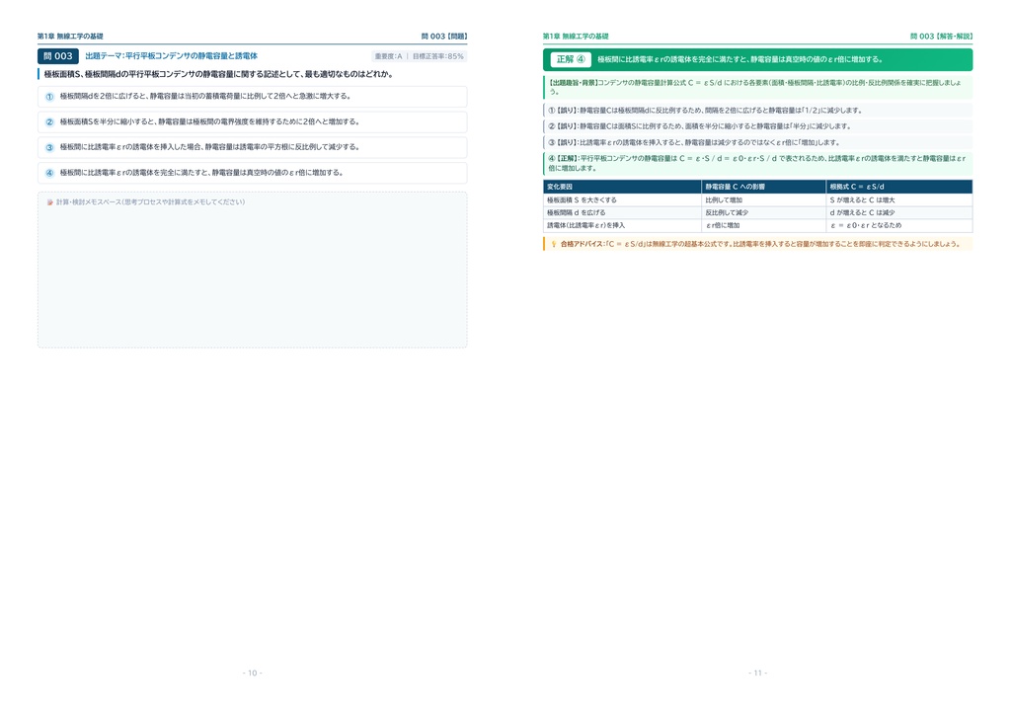Image resolution: width=1011 pixels, height=715 pixels.
Task: Click the d が増えると C は減少 cell
Action: click(899, 212)
